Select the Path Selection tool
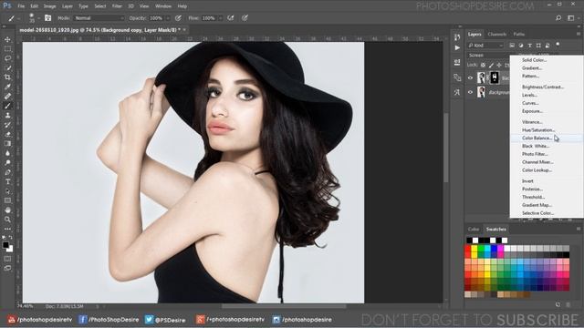Viewport: 584px width, 328px height. [7, 191]
